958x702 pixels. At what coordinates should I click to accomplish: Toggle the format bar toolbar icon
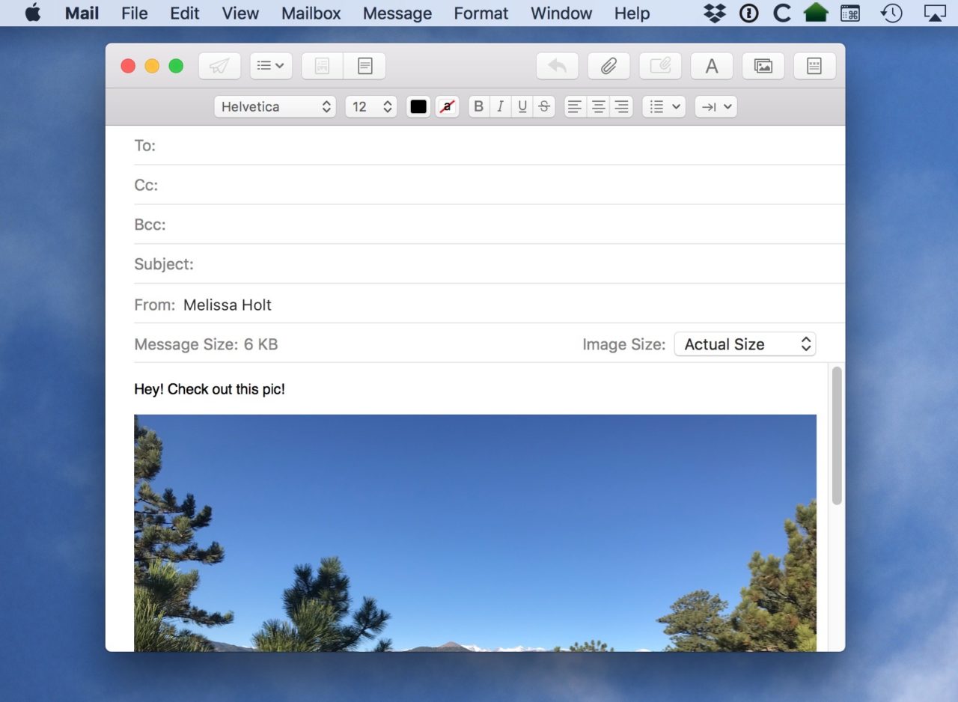(814, 66)
